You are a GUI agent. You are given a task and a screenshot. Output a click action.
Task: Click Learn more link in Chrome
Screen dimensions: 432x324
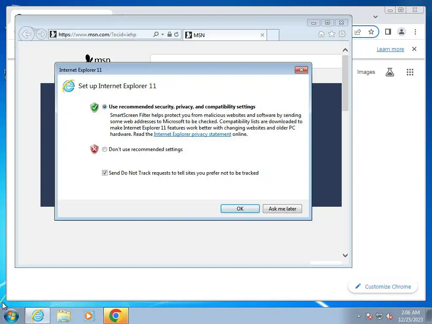390,49
